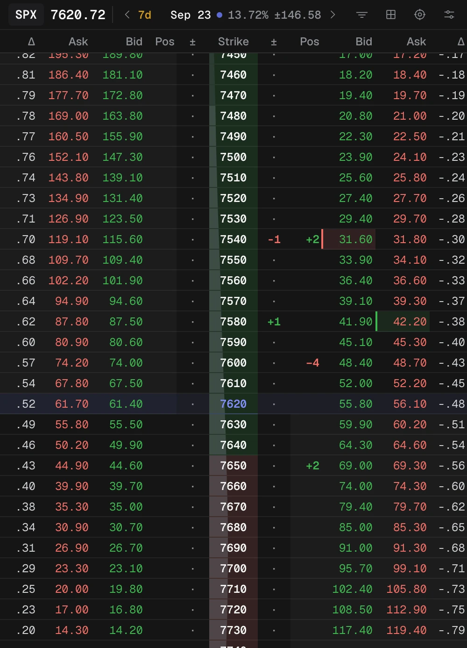Open the SPX symbol selector

26,15
